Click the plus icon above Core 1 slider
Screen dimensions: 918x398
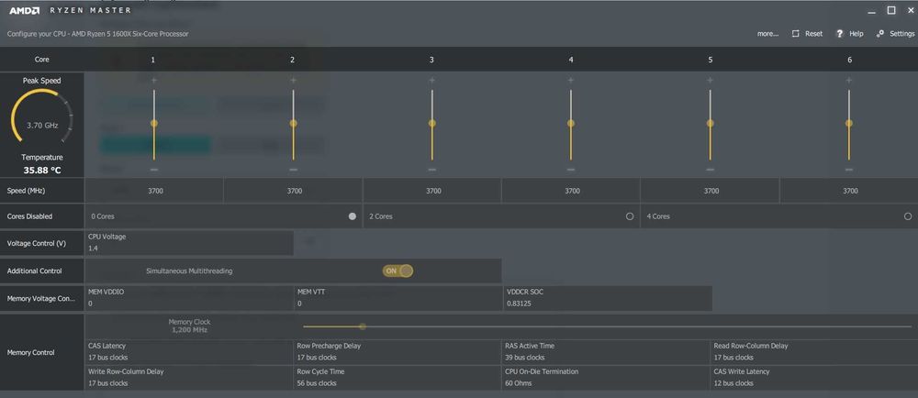coord(154,80)
